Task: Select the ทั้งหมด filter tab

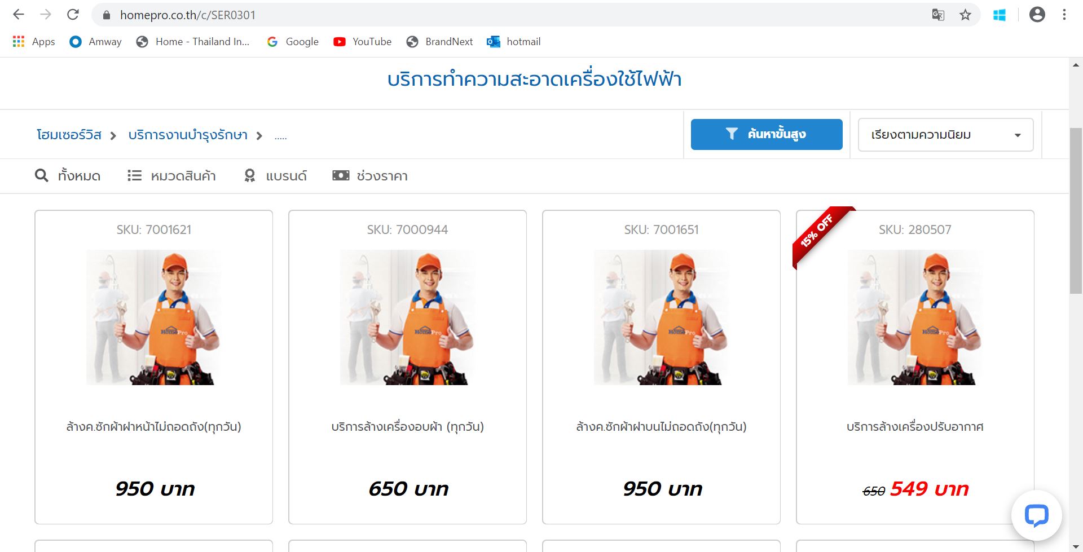Action: point(68,176)
